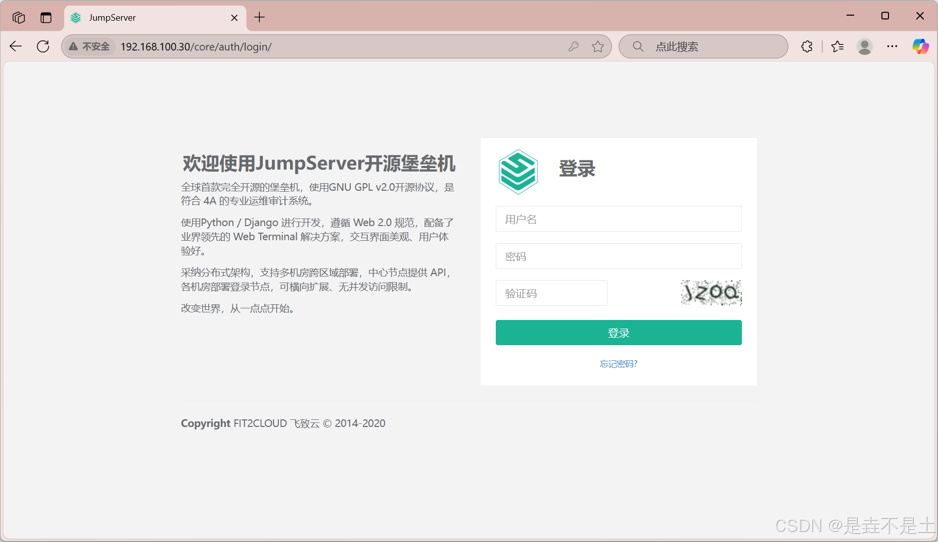Open the browser extensions icon
Screen dimensions: 938x542
click(x=807, y=46)
